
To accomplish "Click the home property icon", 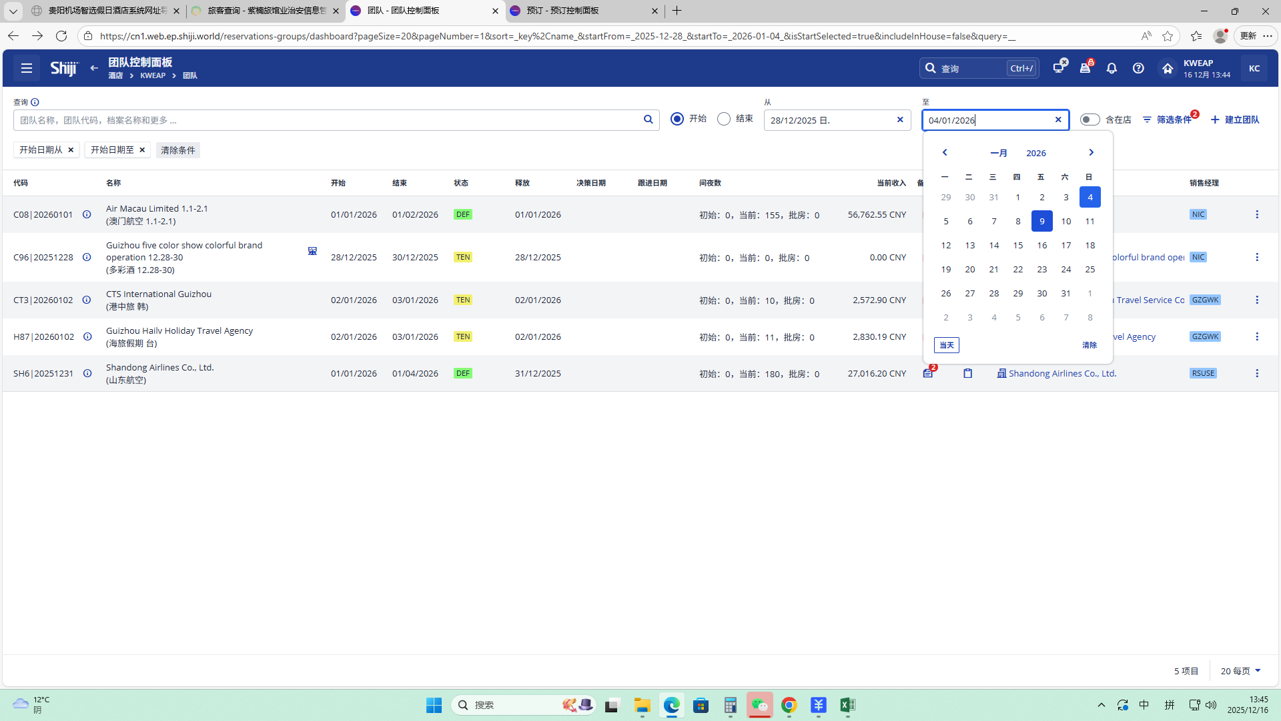I will click(1167, 68).
